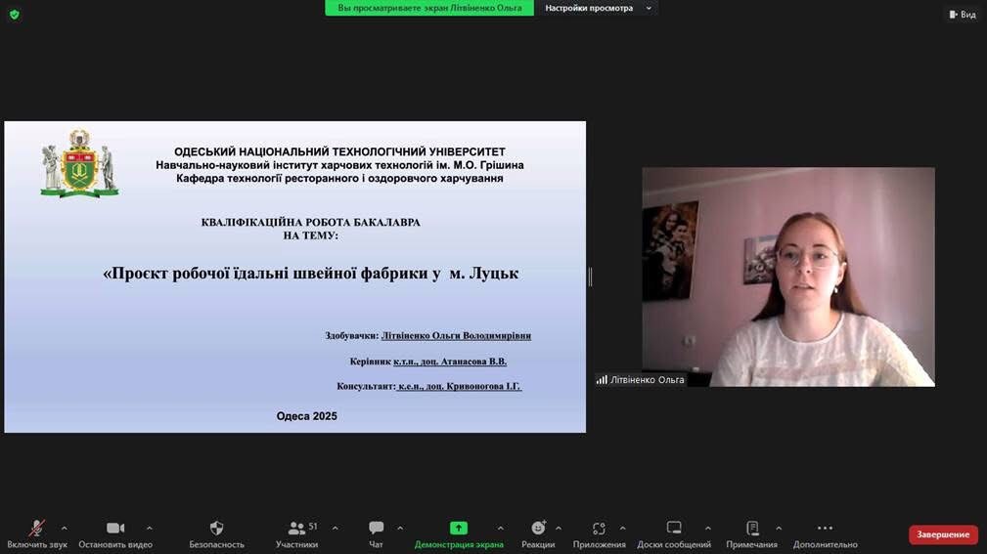Open the Участники participants panel
987x554 pixels.
[x=296, y=533]
